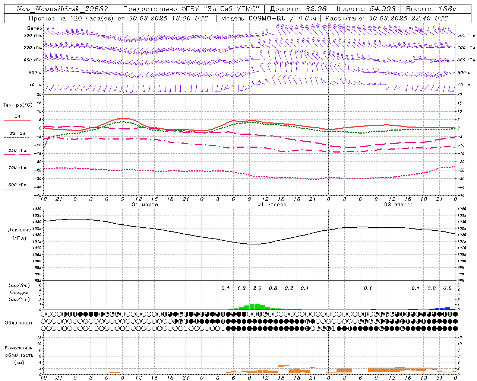Click the tallest green precipitation bar

click(x=257, y=307)
